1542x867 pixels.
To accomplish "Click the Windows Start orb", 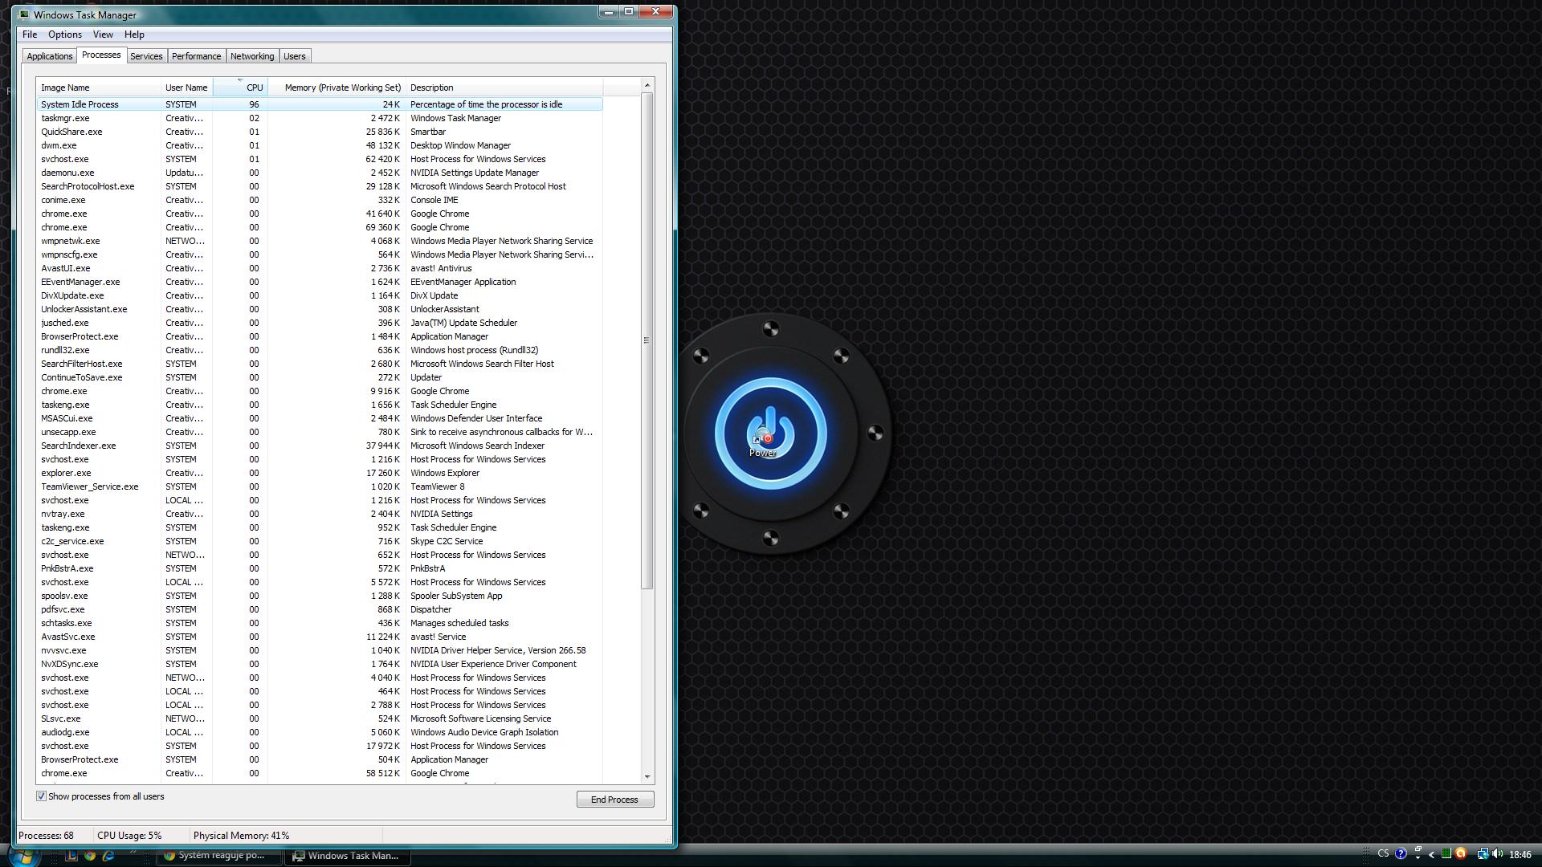I will coord(24,857).
